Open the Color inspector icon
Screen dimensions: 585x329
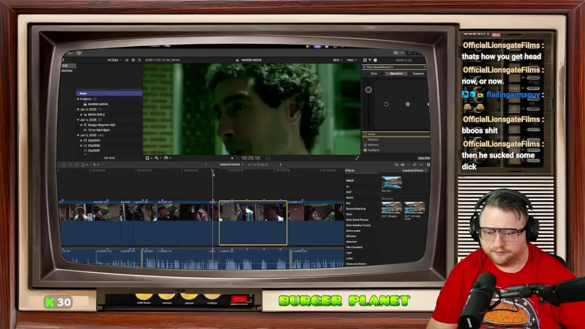point(370,60)
